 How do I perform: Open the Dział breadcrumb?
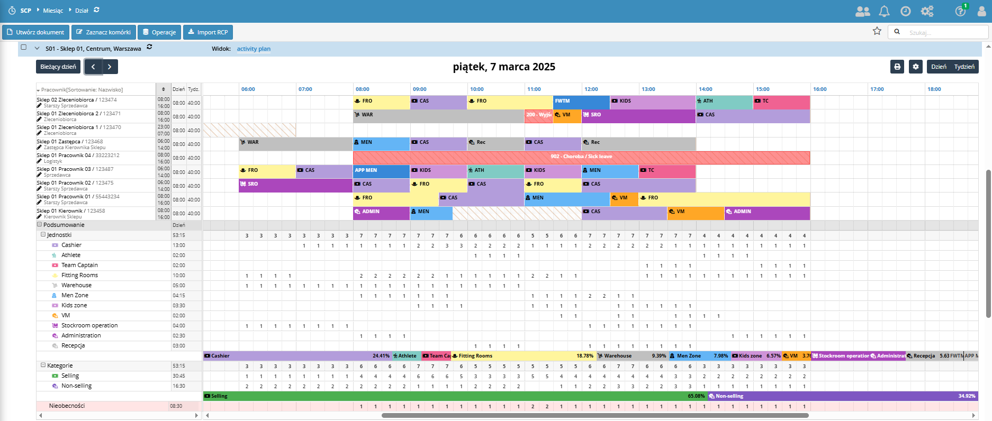82,11
